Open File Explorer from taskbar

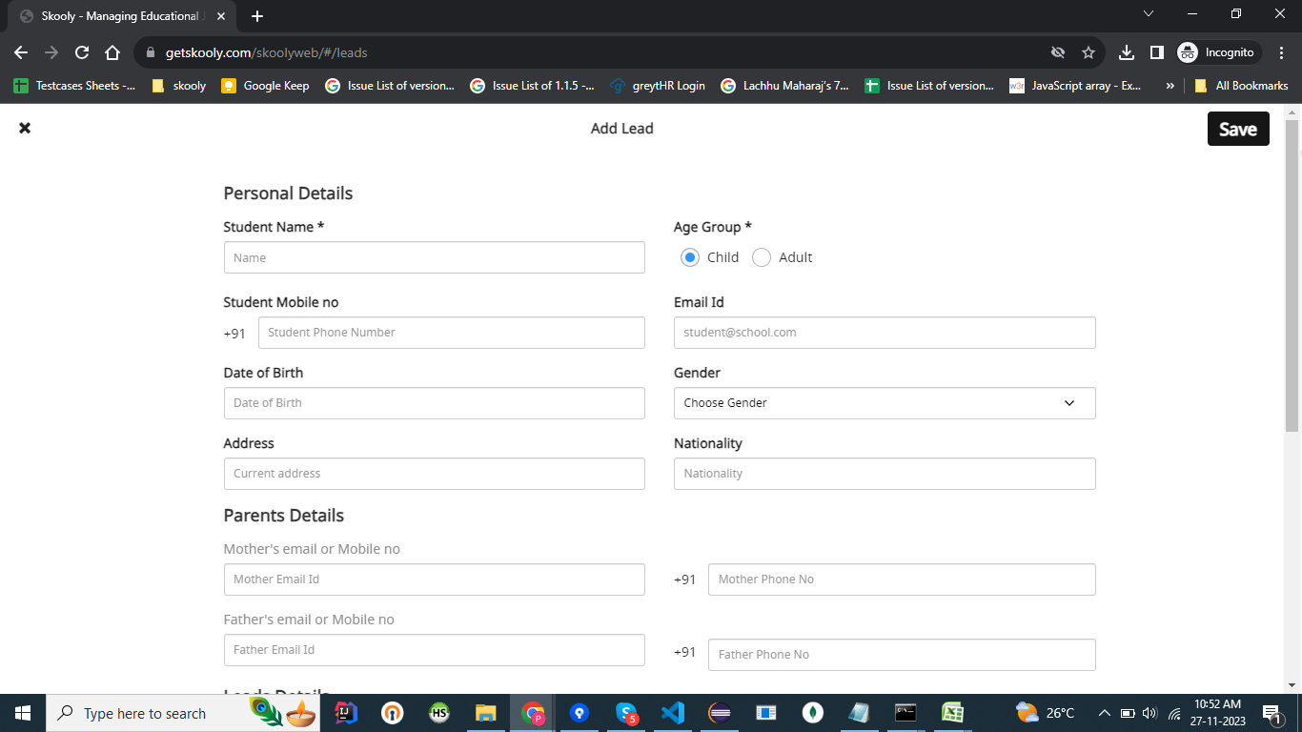point(486,713)
